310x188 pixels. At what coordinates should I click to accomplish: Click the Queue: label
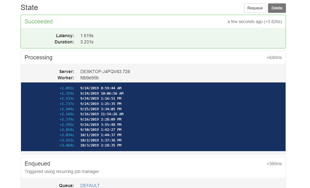point(66,186)
